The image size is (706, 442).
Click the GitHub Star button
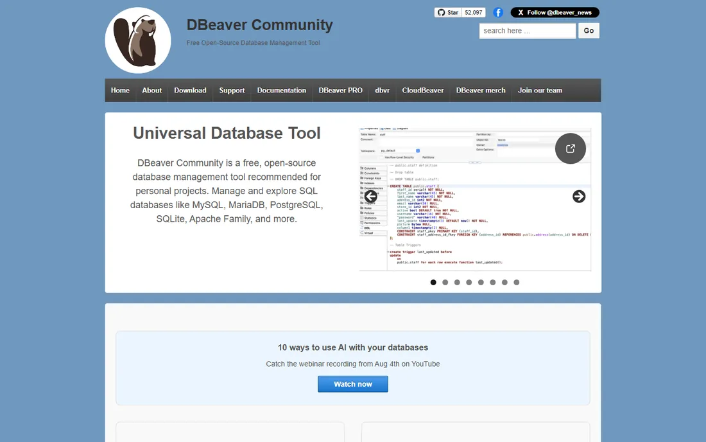[x=447, y=13]
